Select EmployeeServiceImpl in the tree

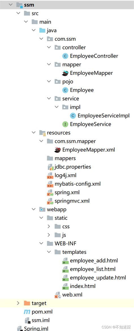click(103, 115)
